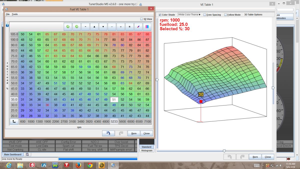The height and width of the screenshot is (169, 300).
Task: Click the multiply (asterisk) button in table toolbar
Action: (129, 27)
